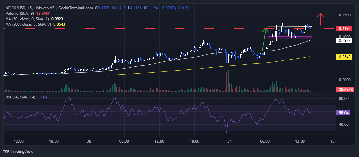Click the RSI legend value 58.04

42,97
